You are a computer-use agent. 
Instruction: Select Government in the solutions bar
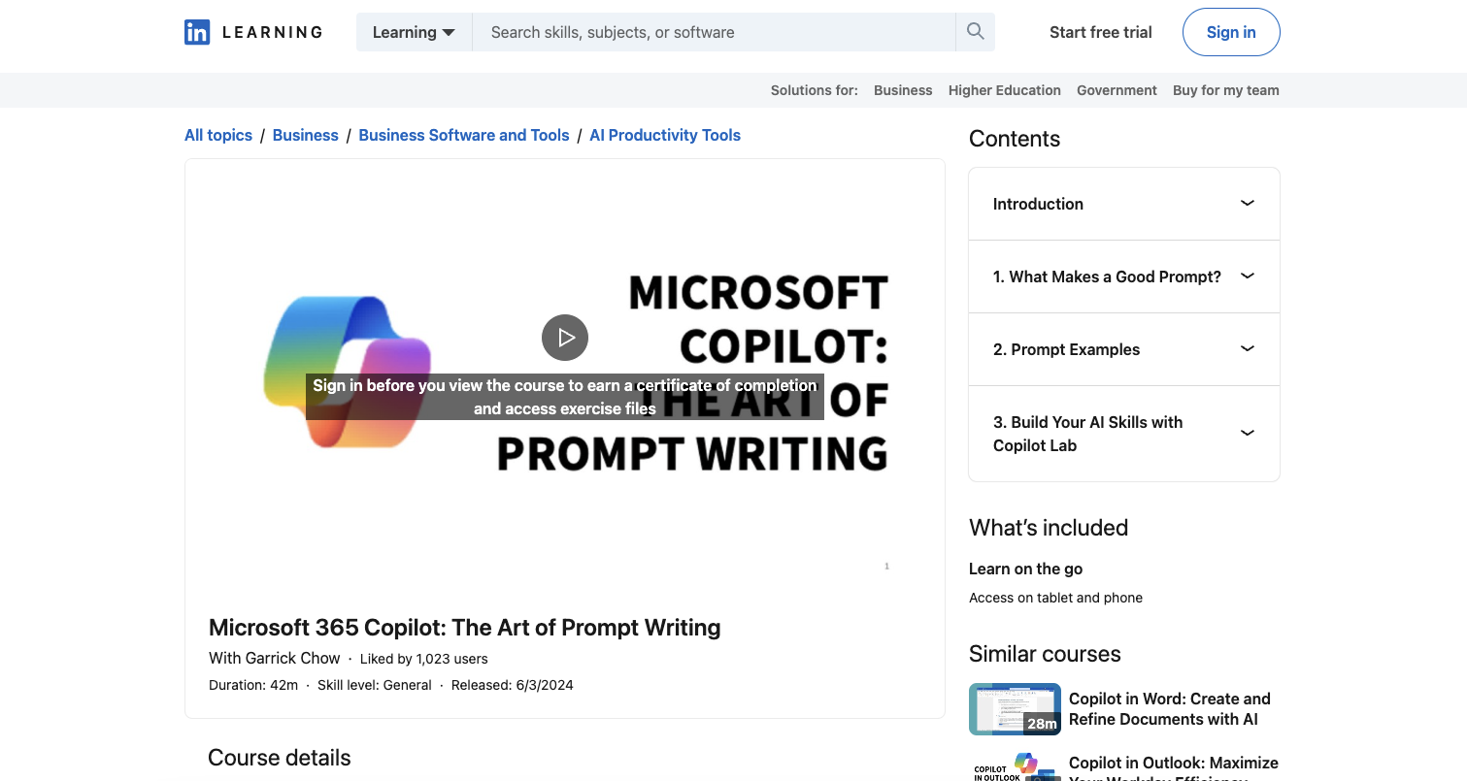pyautogui.click(x=1117, y=89)
